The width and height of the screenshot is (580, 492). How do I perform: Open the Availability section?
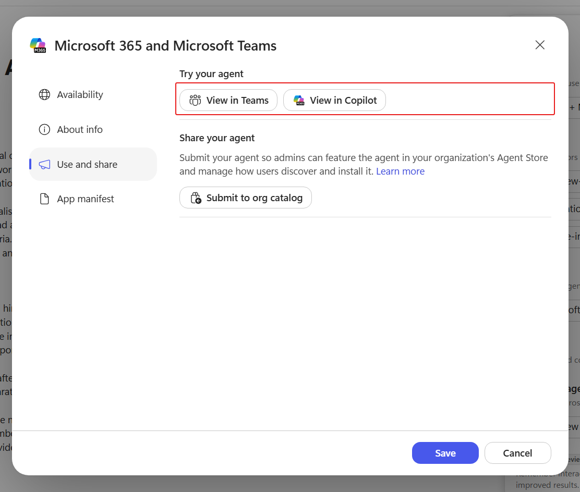pyautogui.click(x=93, y=95)
